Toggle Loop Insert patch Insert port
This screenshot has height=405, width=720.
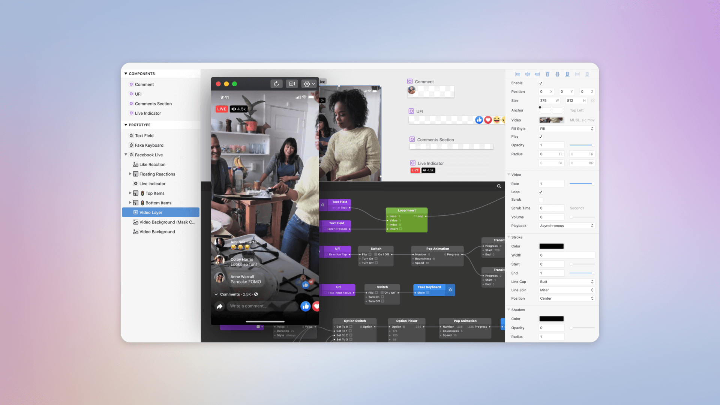click(x=400, y=229)
